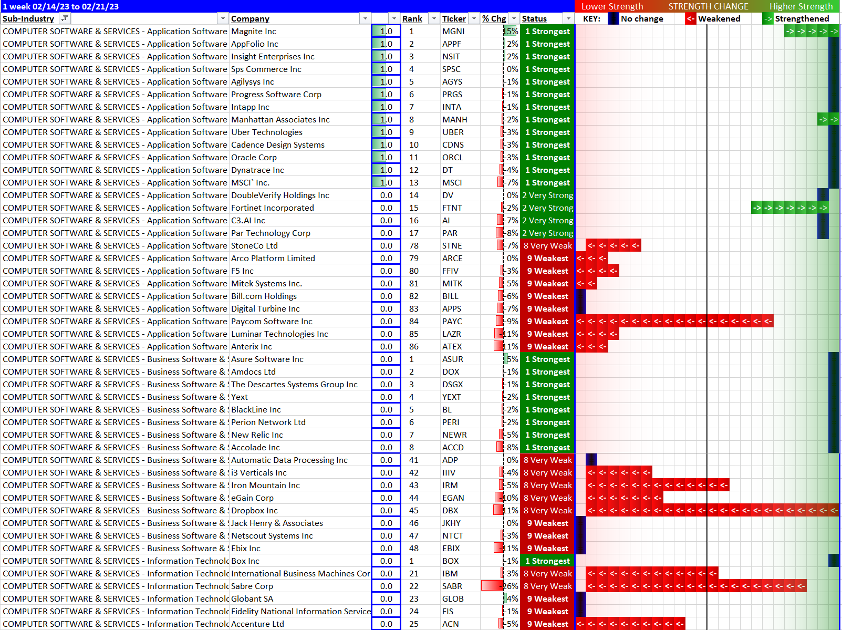Screen dimensions: 842x630
Task: Click the "Strengthened" legend text
Action: pos(802,19)
